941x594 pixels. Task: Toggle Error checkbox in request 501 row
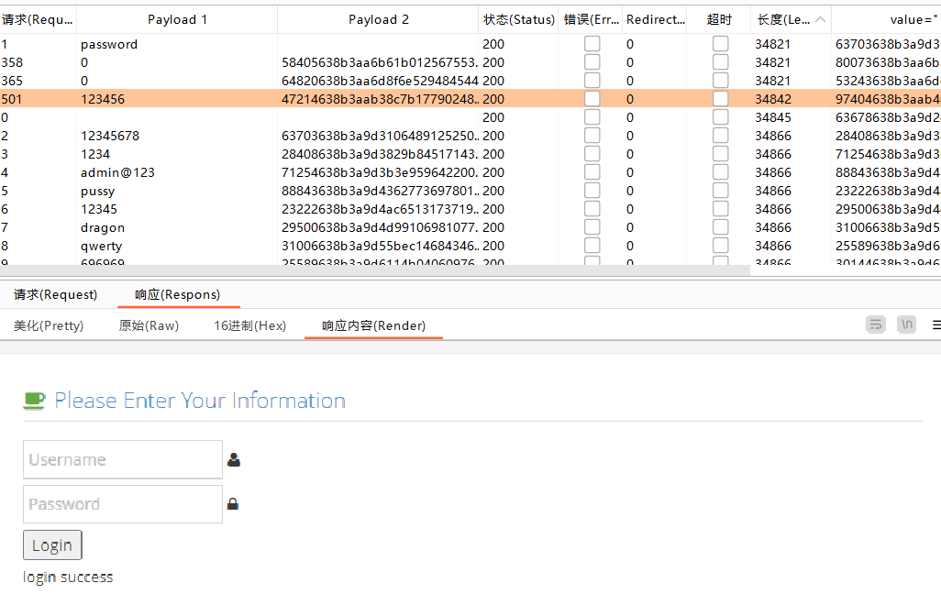[x=592, y=99]
